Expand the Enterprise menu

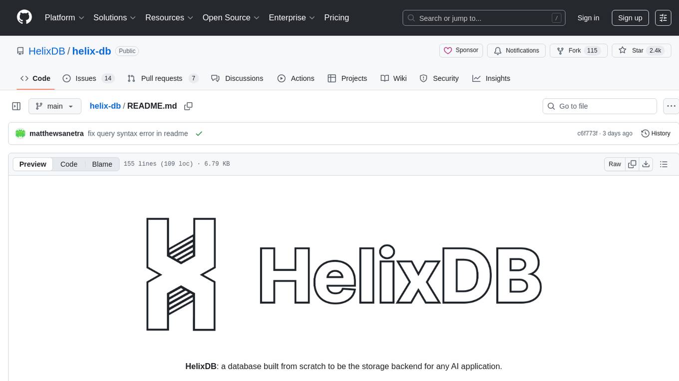point(292,17)
